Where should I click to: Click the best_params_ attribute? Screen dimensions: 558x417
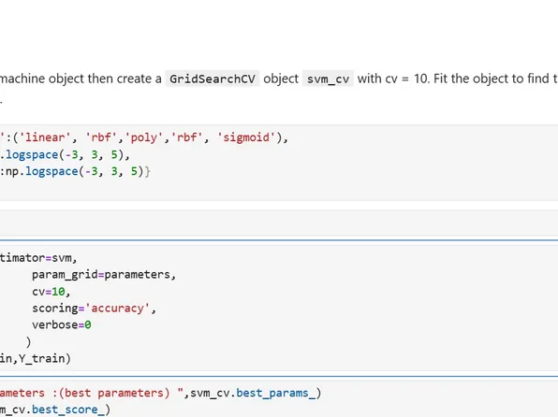click(x=276, y=393)
